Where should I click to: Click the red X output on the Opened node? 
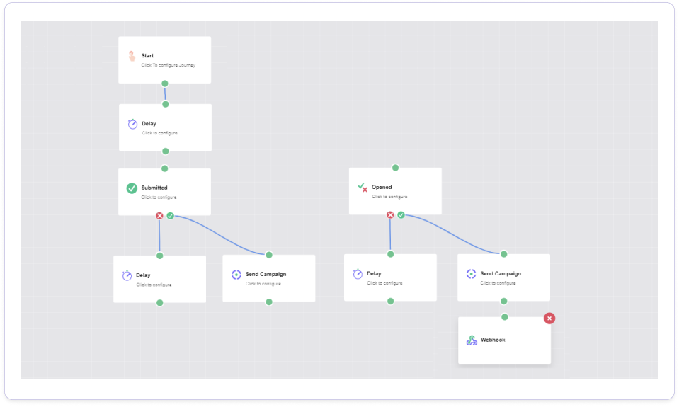pos(390,215)
